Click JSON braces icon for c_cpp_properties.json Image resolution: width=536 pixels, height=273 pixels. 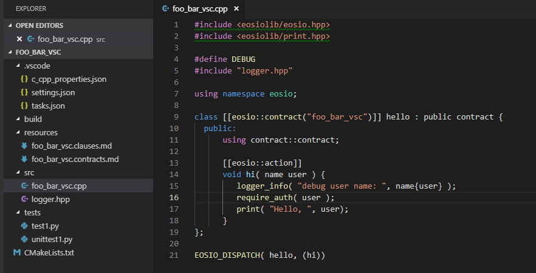(x=24, y=79)
